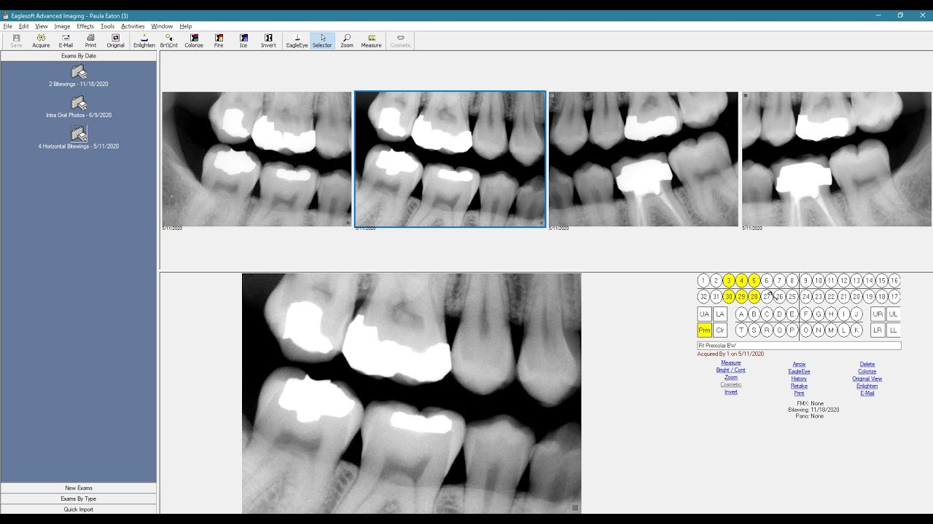This screenshot has width=933, height=524.
Task: Open the Quick Import panel
Action: point(79,509)
